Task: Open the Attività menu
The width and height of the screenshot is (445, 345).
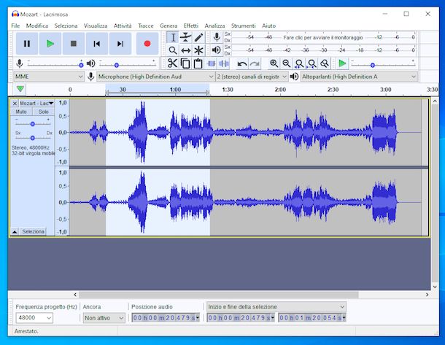Action: click(x=123, y=26)
